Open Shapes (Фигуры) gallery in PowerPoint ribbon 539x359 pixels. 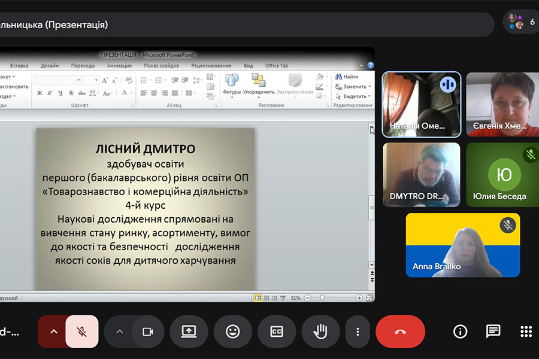(232, 84)
